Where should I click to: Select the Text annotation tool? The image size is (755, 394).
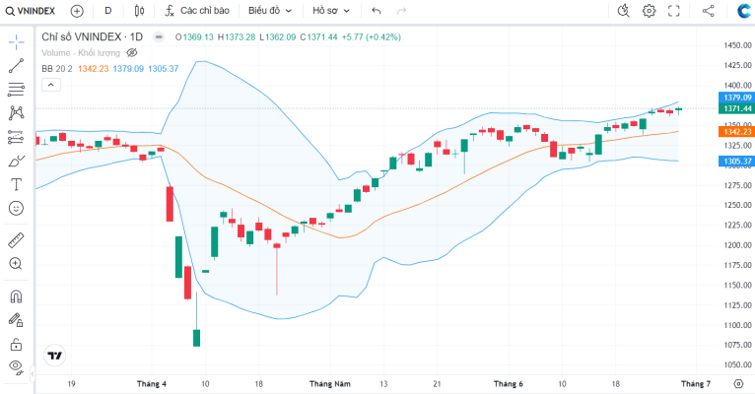click(16, 184)
